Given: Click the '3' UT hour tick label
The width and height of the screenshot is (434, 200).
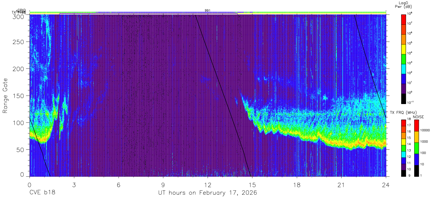Looking at the screenshot, I should [74, 185].
